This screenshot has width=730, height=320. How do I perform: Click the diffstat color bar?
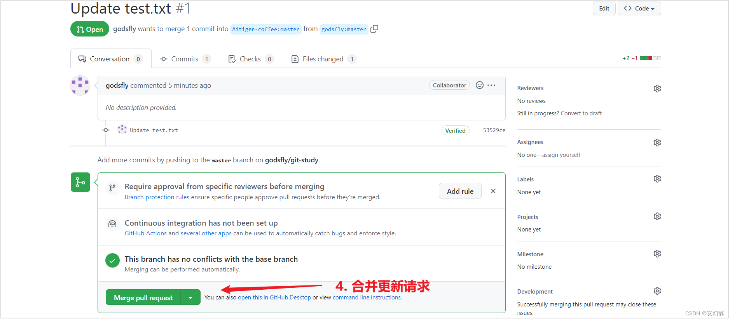click(650, 58)
